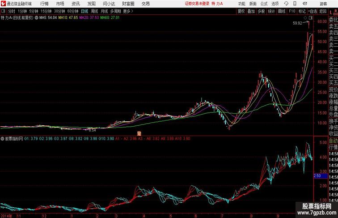338x218 pixels.
Task: Click the 标记 mark button
Action: [x=302, y=11]
